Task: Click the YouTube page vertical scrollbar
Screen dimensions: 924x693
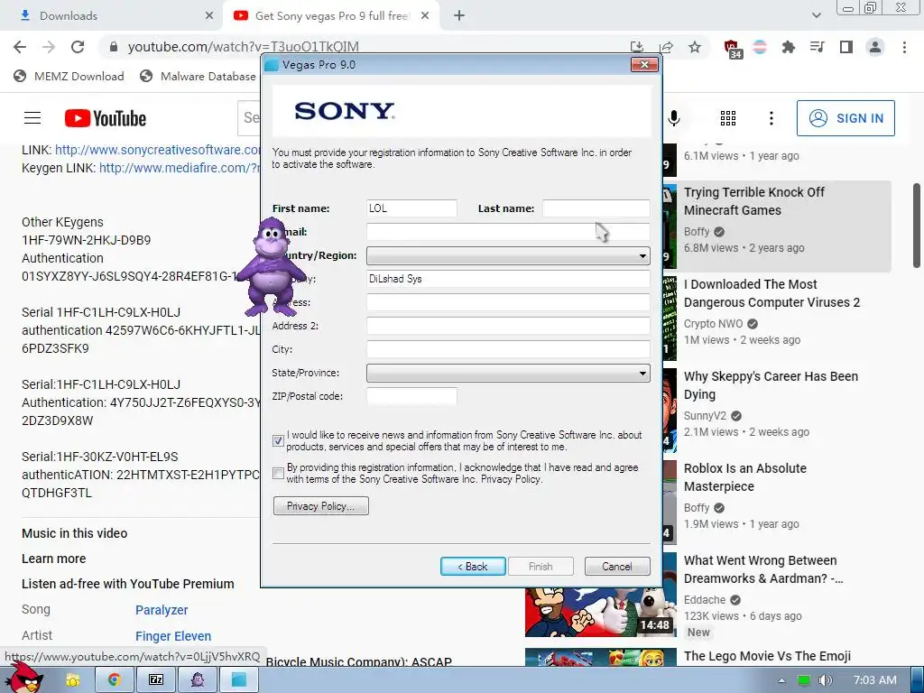Action: tap(917, 225)
